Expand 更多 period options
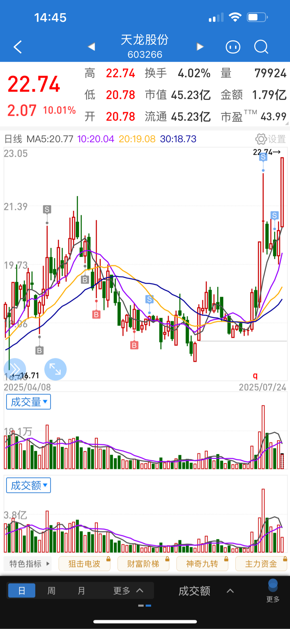 tap(128, 590)
